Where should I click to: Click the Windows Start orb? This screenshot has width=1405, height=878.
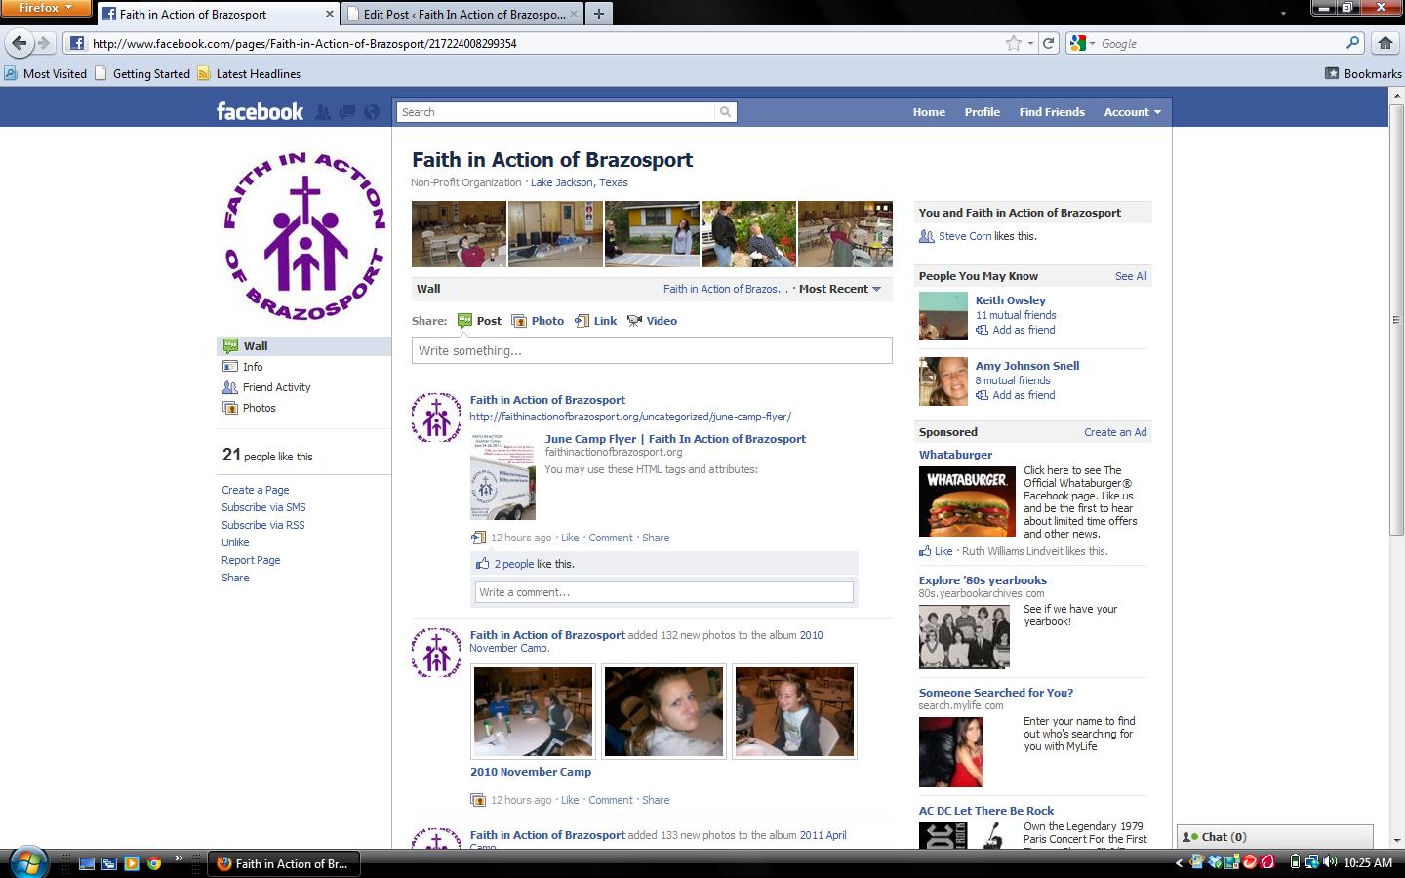27,862
